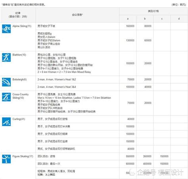This screenshot has width=188, height=179.
Task: Click the 20000 price in the Biathlon row
Action: 148,63
